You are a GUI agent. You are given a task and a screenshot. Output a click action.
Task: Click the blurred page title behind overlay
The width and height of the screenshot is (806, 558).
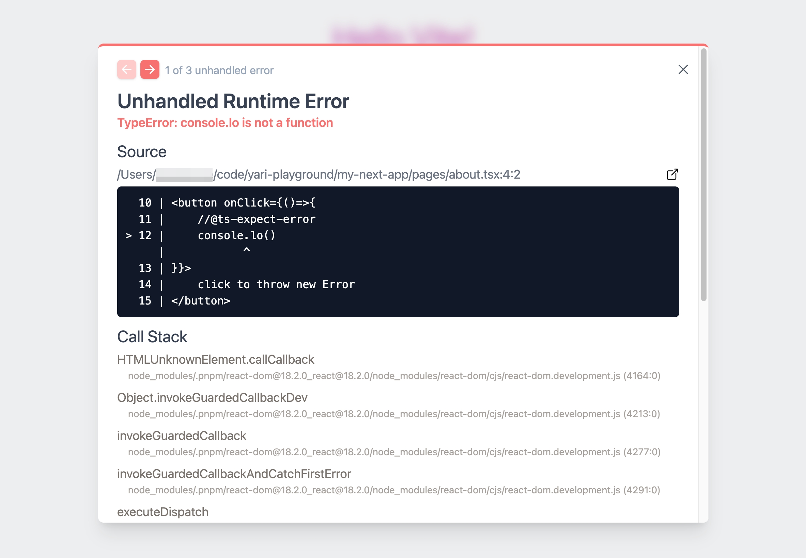click(402, 35)
